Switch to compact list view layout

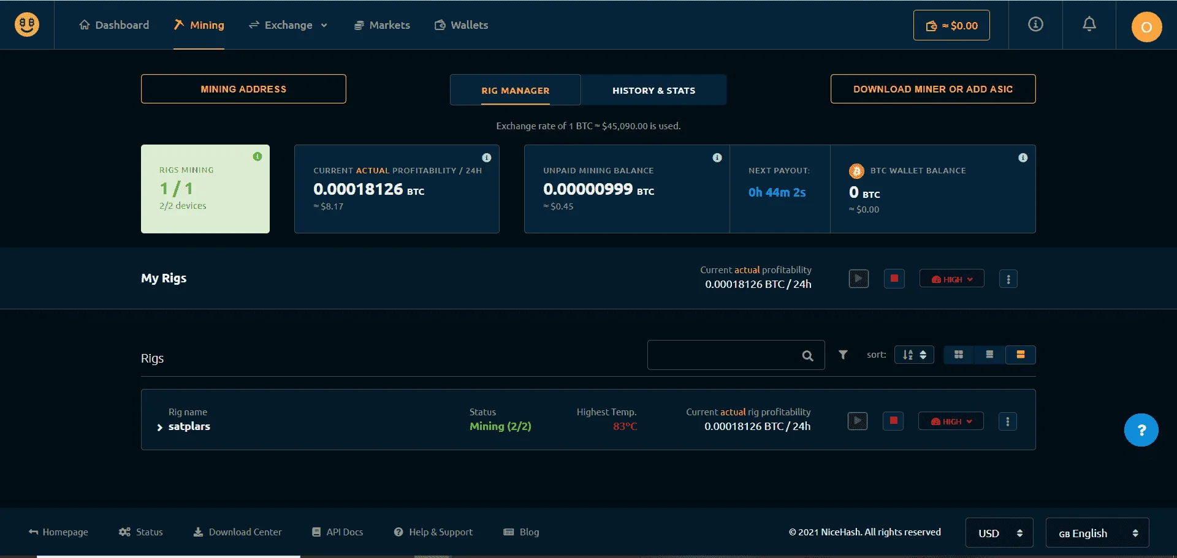click(989, 355)
